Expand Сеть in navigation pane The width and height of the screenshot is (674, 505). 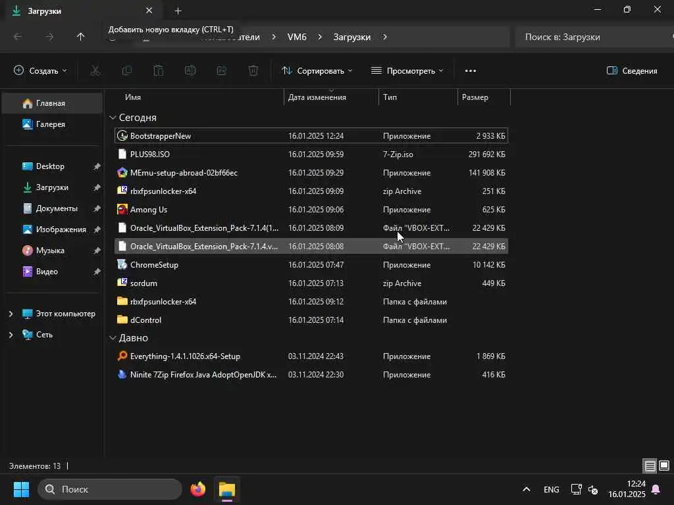pos(11,335)
